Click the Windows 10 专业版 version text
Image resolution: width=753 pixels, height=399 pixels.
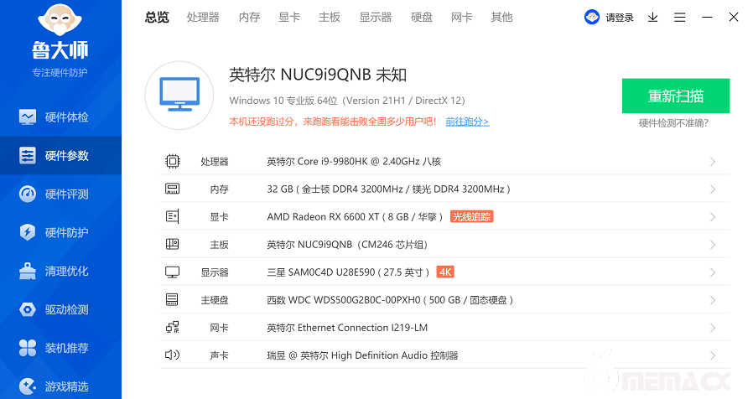click(347, 101)
